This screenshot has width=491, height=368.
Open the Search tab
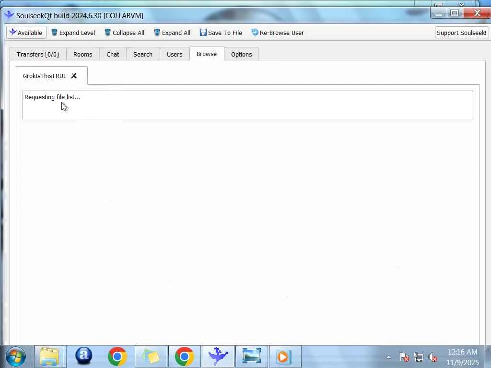[143, 54]
